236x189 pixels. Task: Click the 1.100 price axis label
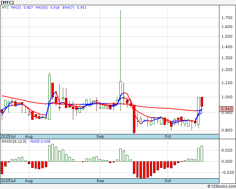point(227,83)
